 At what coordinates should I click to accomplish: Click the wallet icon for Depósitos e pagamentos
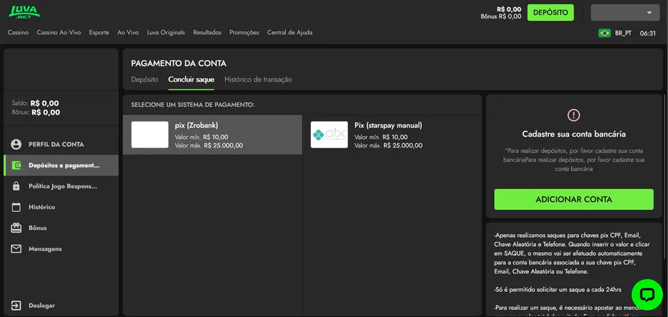tap(16, 165)
